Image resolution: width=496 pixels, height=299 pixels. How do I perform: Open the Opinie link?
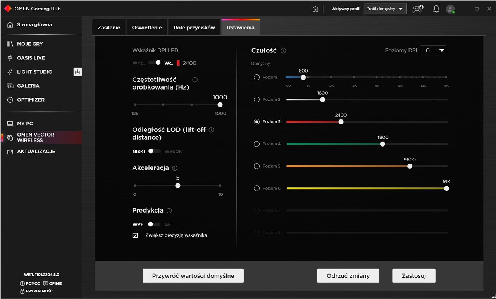click(x=56, y=283)
